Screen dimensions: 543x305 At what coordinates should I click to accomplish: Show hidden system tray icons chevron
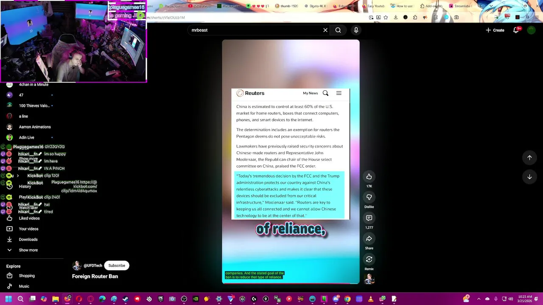[x=479, y=299]
